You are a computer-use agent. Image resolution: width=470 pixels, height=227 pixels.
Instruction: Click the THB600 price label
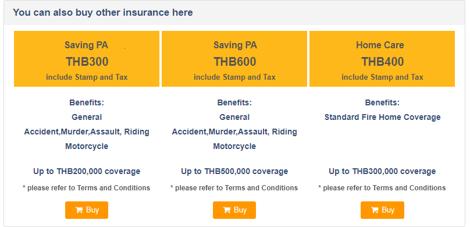point(234,62)
